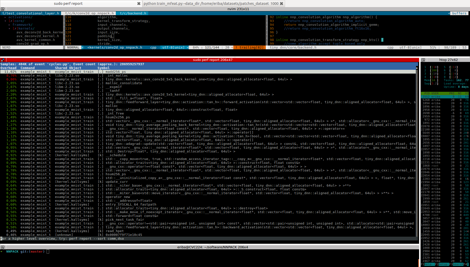
Task: Select the __schedule kernel row in perf report
Action: 208,155
